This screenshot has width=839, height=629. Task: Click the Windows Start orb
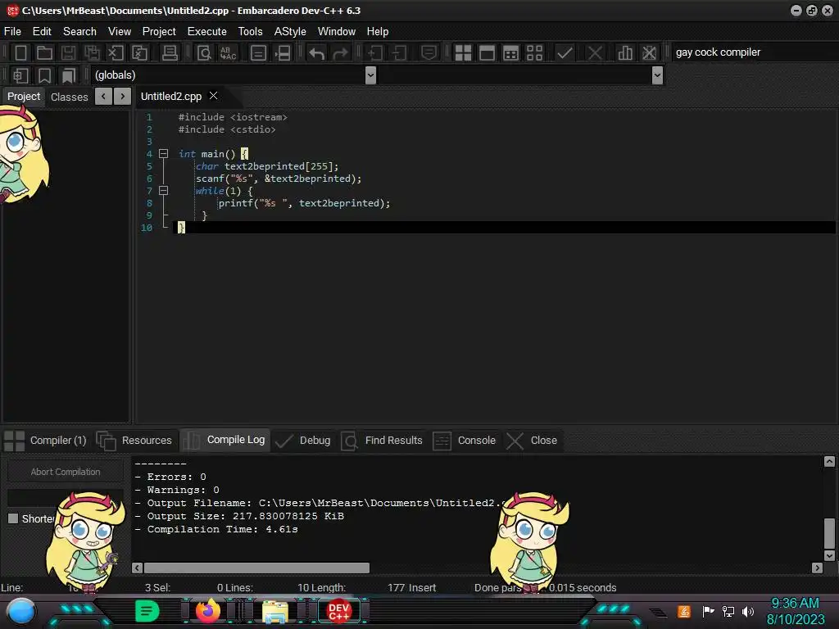[20, 611]
